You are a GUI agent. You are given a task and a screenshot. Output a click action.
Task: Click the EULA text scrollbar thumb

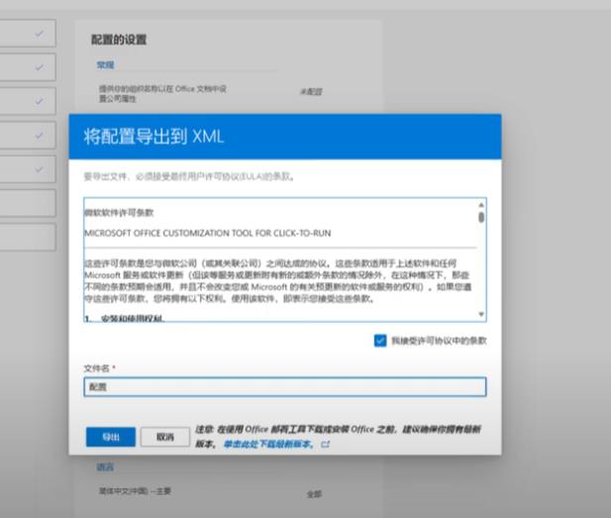click(481, 218)
